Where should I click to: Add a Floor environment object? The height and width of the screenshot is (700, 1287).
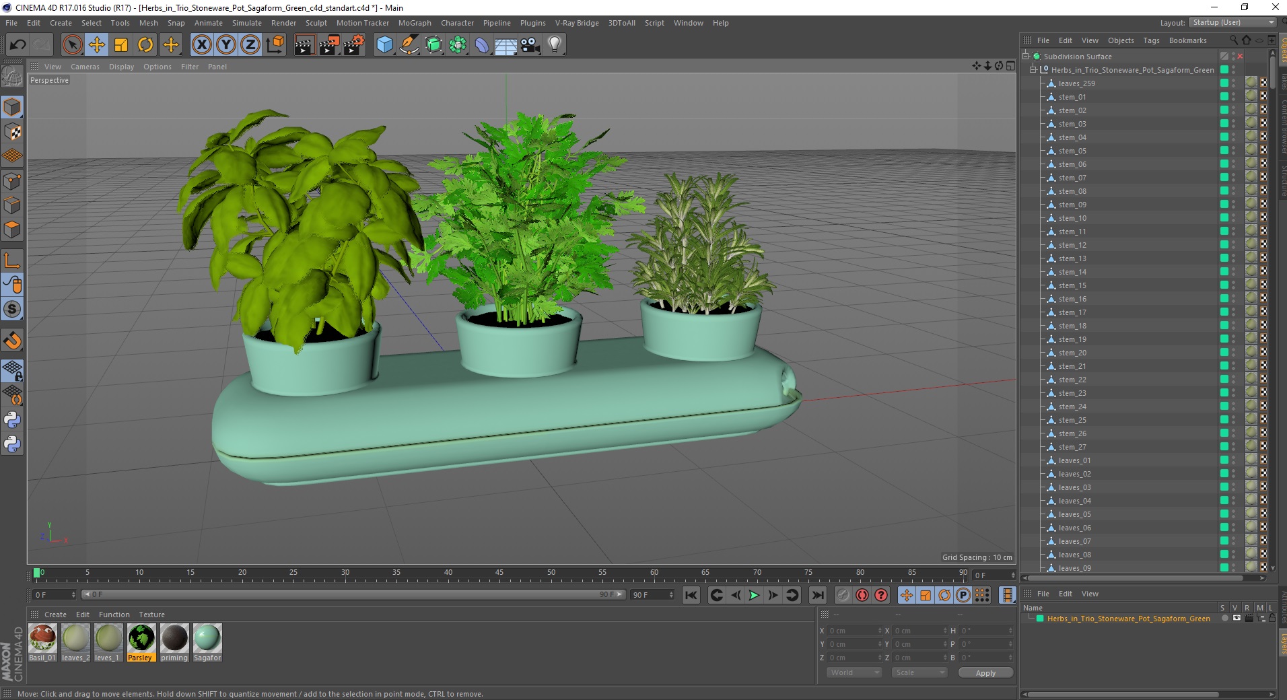[x=506, y=45]
